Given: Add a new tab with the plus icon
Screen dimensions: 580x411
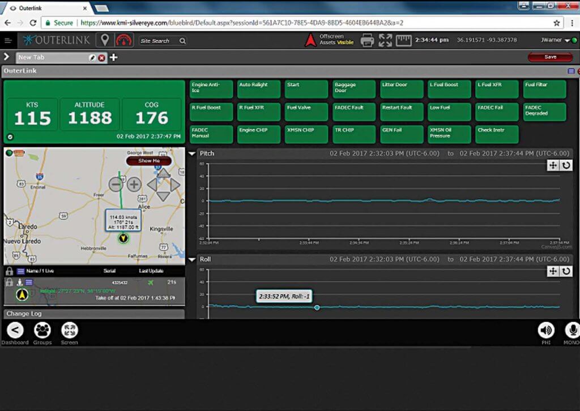Looking at the screenshot, I should 113,57.
